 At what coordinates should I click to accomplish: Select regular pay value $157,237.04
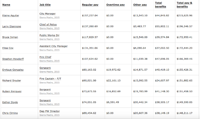[90, 15]
